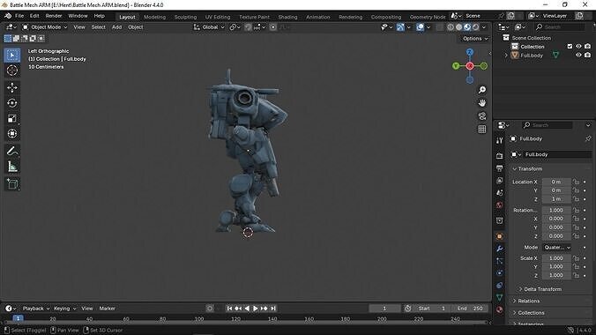The width and height of the screenshot is (596, 335).
Task: Disable Collection in renders camera icon
Action: point(588,47)
